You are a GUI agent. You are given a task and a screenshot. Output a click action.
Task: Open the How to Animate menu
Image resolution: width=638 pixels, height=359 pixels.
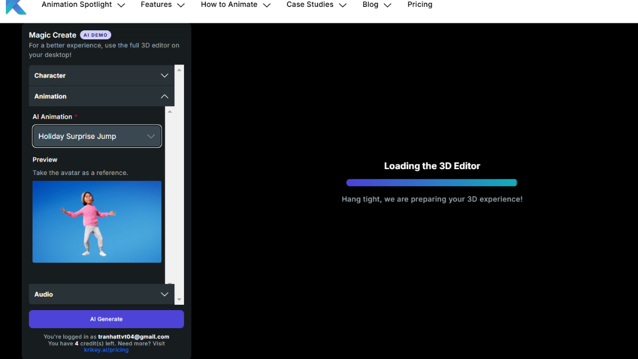235,5
